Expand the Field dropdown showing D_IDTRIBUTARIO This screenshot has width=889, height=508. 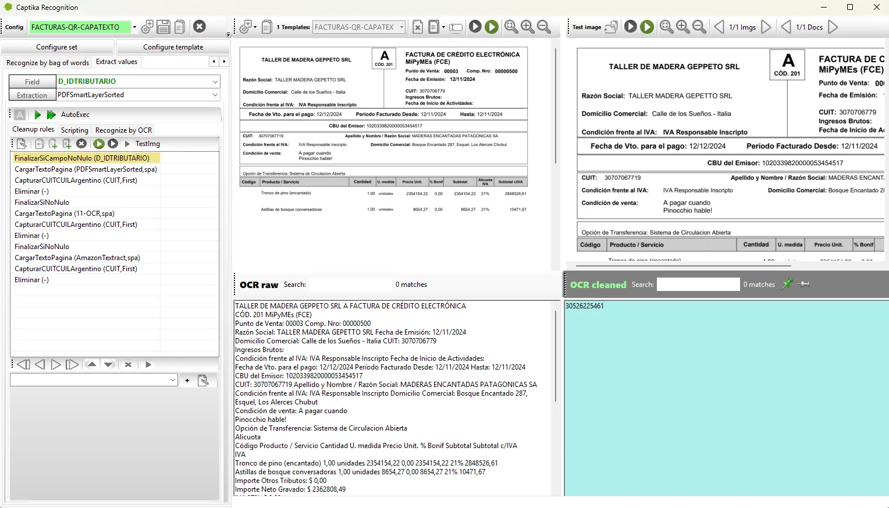point(215,81)
